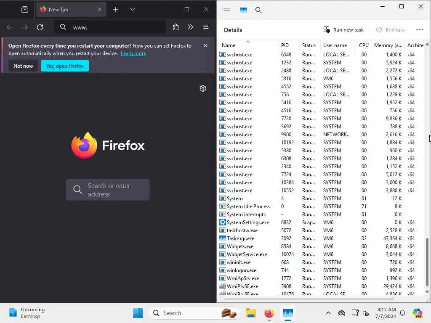Sort processes by Name column
This screenshot has width=431, height=323.
point(248,45)
